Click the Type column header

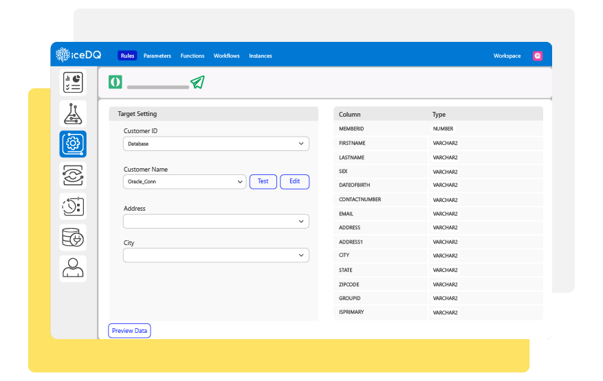tap(439, 115)
